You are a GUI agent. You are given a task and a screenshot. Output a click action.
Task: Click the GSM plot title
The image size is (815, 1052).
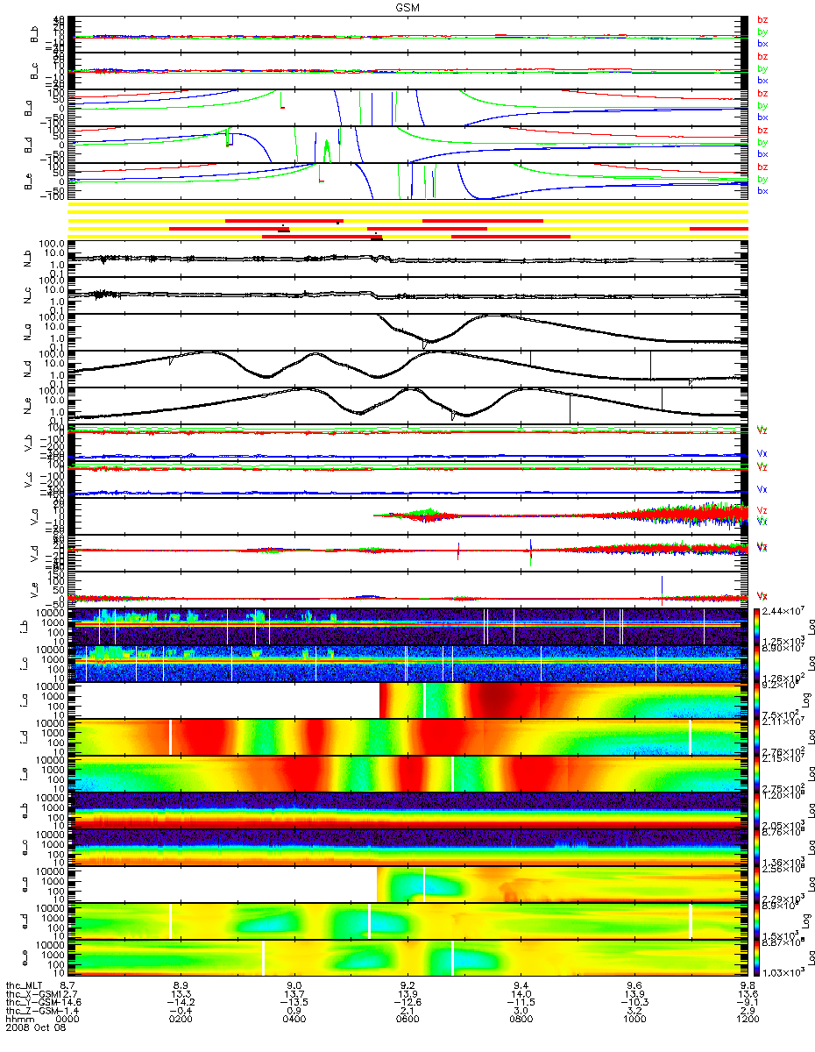click(407, 6)
